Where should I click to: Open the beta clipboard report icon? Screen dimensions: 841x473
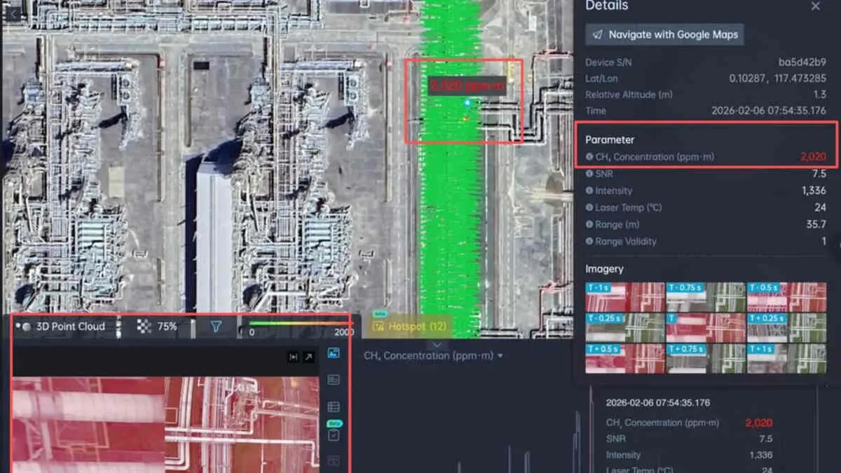pyautogui.click(x=334, y=435)
